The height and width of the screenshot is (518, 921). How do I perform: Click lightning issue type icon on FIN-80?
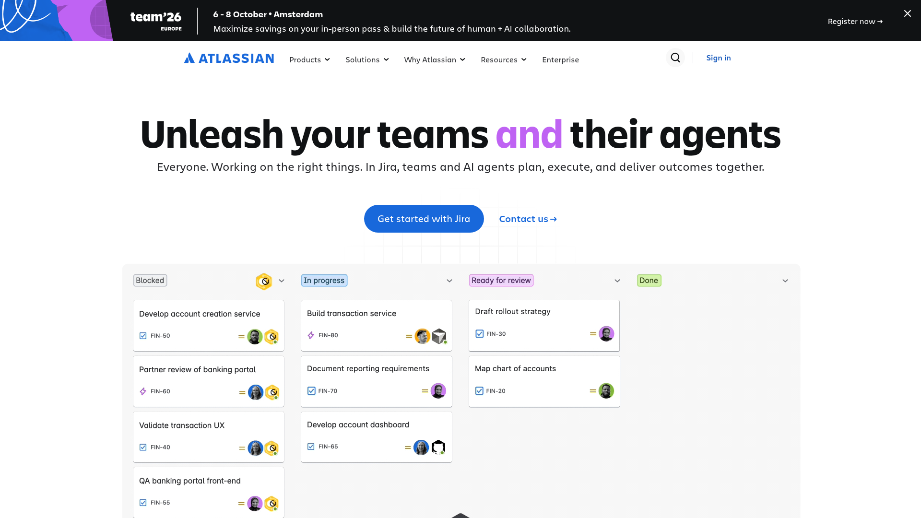pos(311,335)
